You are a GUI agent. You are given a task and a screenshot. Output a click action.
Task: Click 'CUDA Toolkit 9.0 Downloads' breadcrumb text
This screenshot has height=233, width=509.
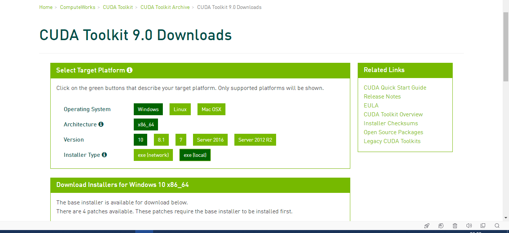point(229,7)
